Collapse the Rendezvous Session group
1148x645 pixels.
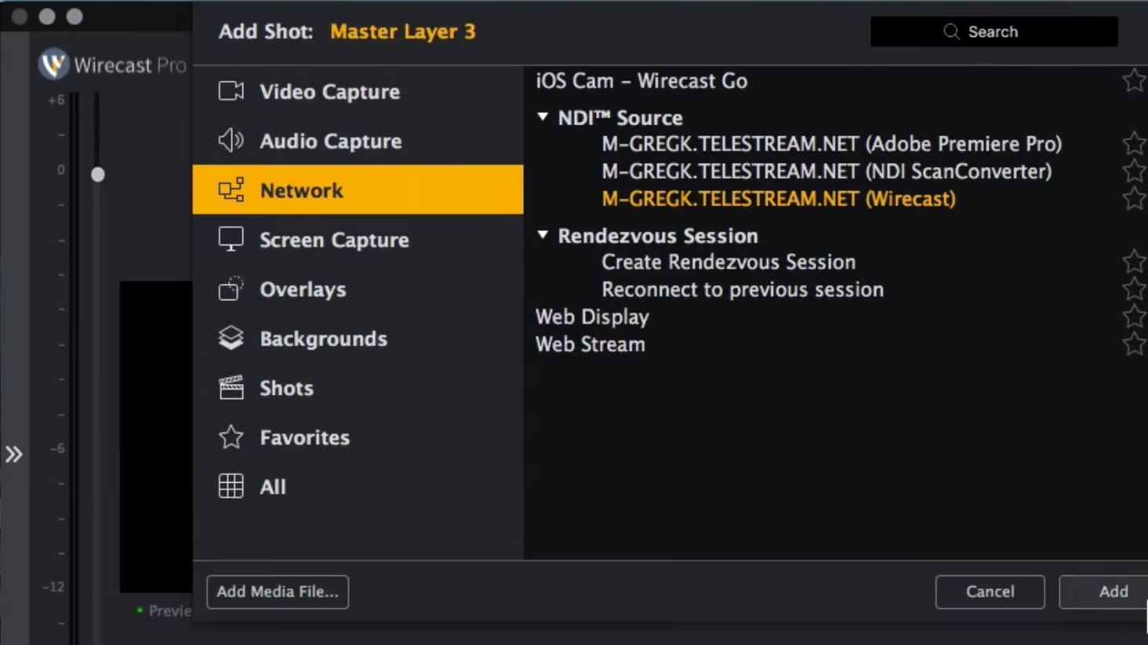pos(543,235)
